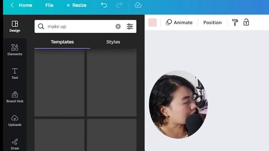Image resolution: width=269 pixels, height=151 pixels.
Task: Click the search magnifier icon
Action: pos(41,26)
